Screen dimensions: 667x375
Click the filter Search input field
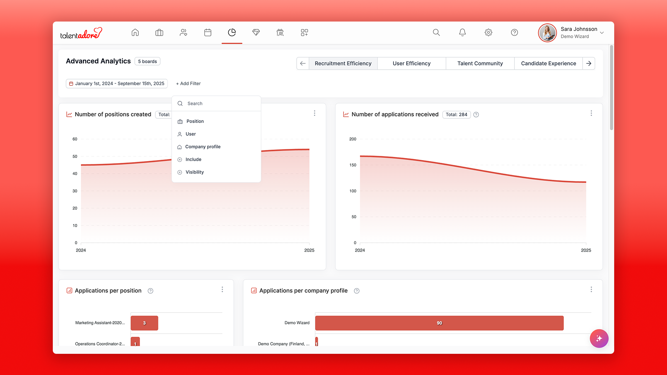219,103
